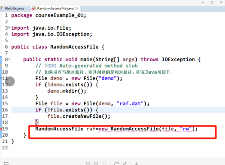Go to previous image with round arrow

pos(10,81)
